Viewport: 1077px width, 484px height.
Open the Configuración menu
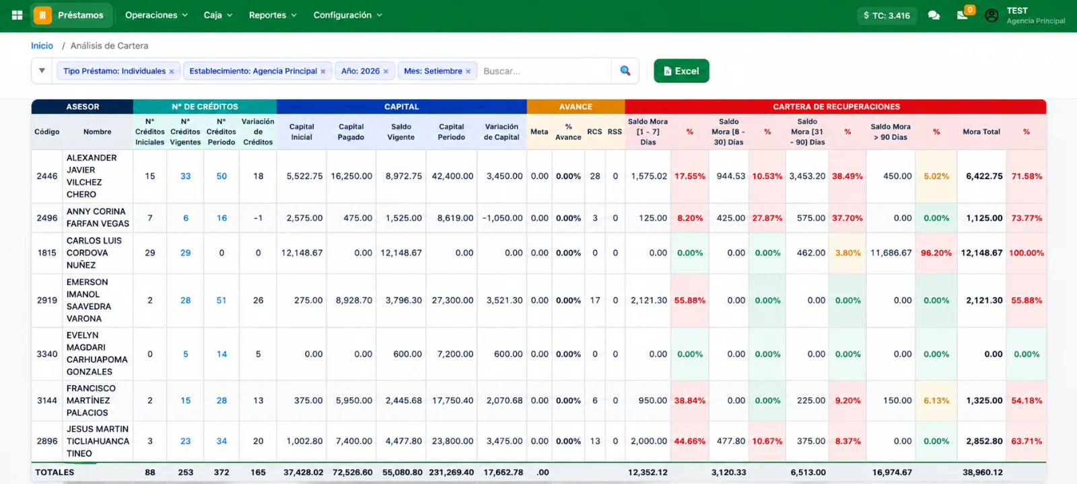point(347,15)
